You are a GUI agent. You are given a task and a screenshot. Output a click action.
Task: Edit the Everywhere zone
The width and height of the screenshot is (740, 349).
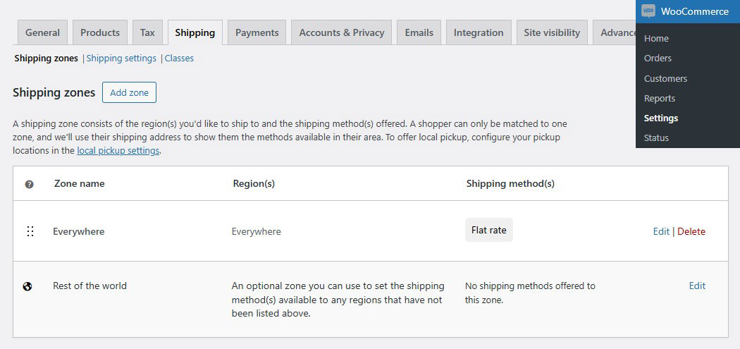point(661,231)
